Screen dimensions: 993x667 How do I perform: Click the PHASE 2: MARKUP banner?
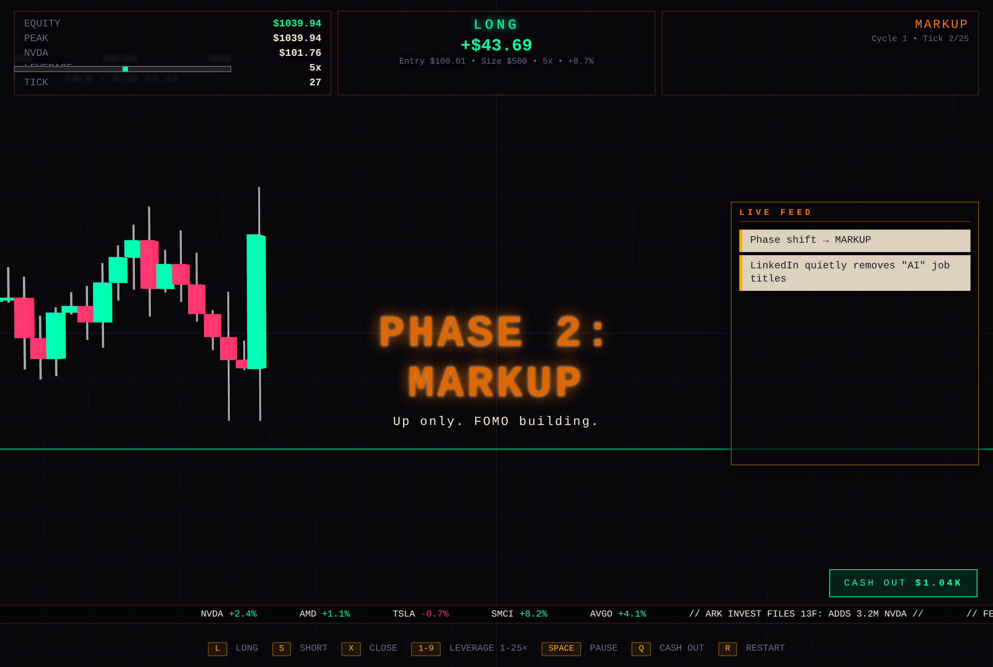[x=495, y=356]
